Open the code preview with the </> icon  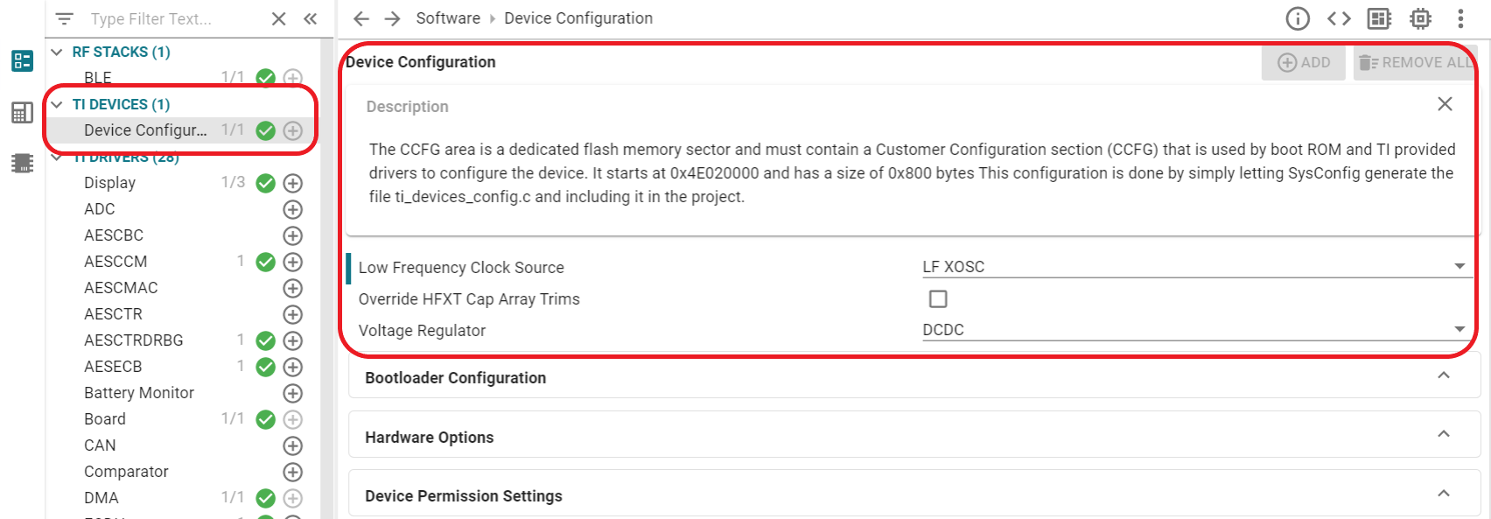1339,18
